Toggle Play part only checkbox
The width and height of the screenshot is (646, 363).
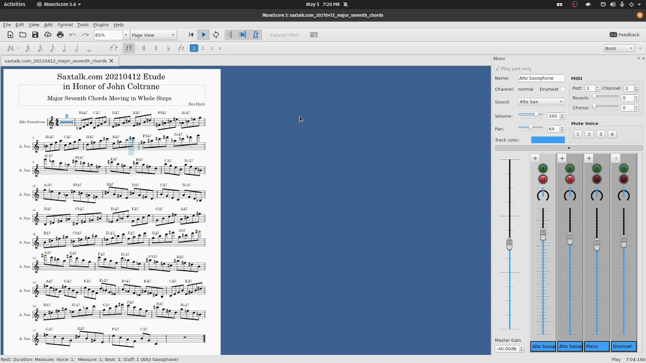coord(497,69)
